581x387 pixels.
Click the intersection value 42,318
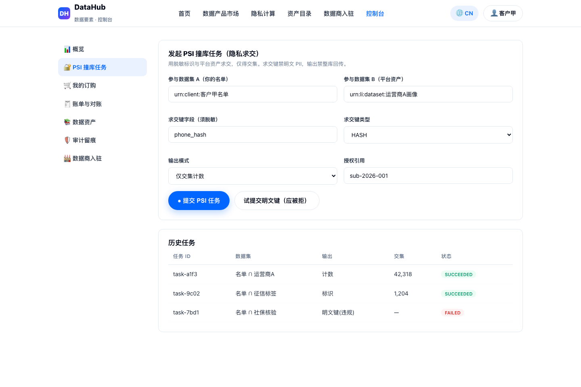coord(403,274)
